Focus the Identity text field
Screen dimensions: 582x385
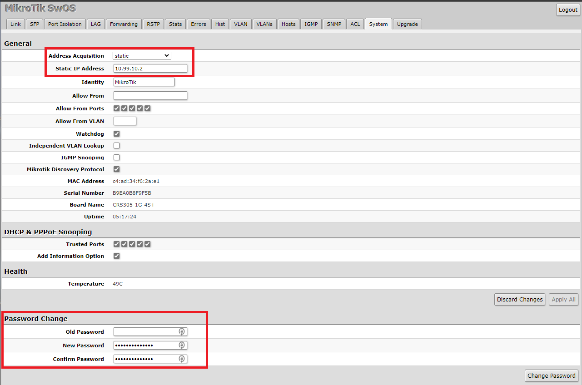pos(144,82)
